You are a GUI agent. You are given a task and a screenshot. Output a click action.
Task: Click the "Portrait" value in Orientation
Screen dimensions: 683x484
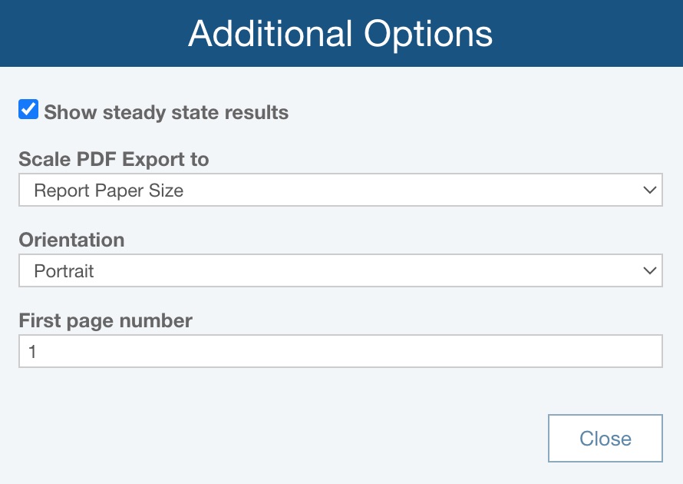(64, 271)
